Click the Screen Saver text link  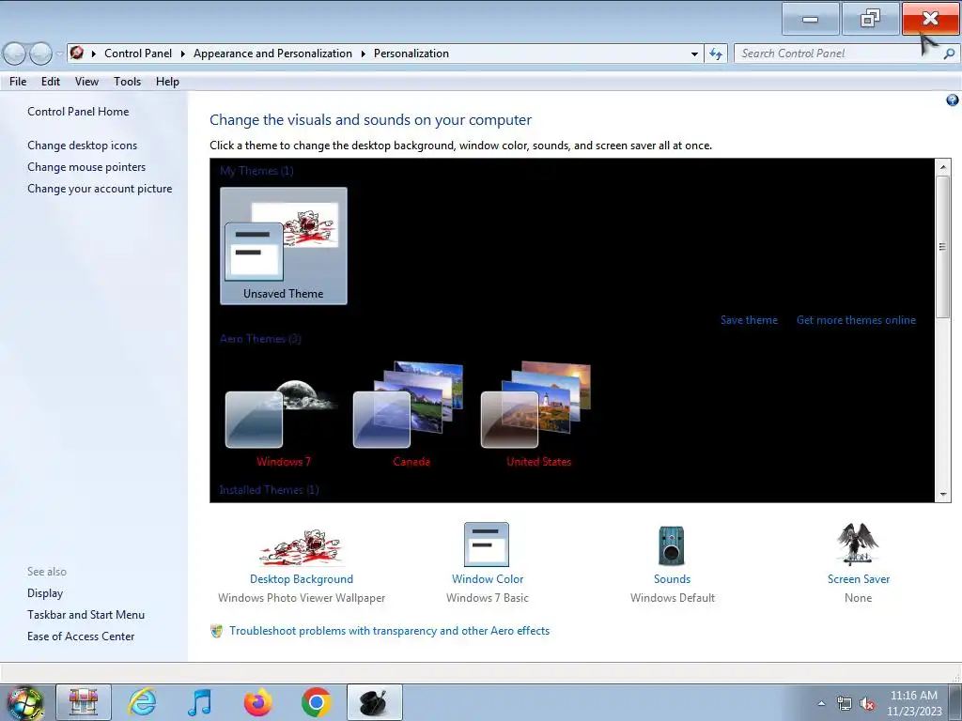click(x=859, y=578)
